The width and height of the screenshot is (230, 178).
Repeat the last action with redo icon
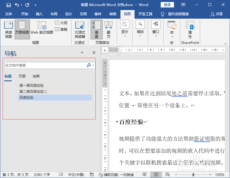(x=27, y=5)
